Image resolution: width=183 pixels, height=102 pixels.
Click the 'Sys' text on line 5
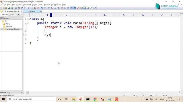pyautogui.click(x=47, y=35)
